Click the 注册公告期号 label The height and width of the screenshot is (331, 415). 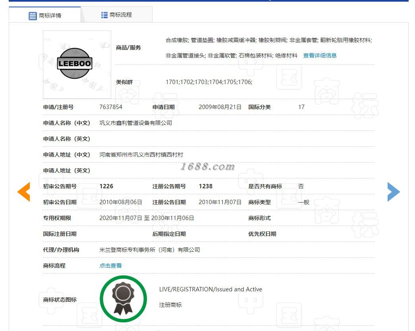click(169, 186)
